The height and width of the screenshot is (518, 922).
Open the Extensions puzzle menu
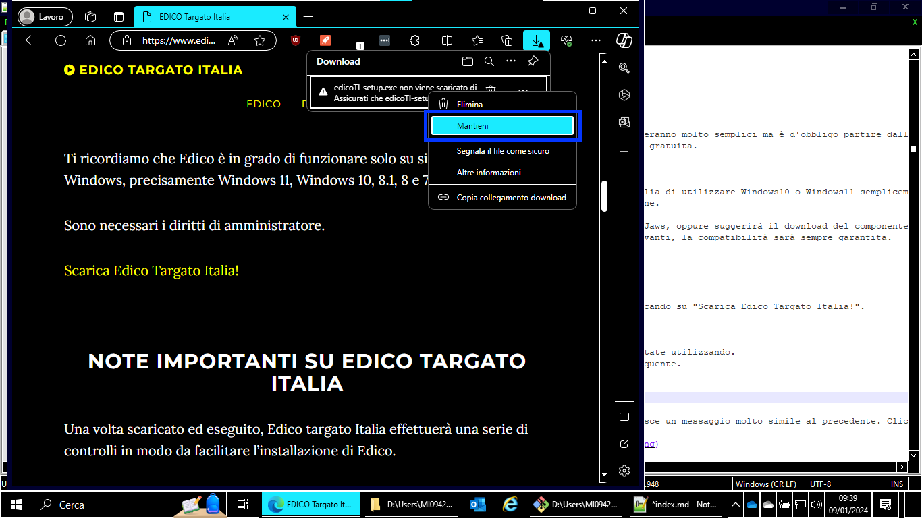click(x=415, y=40)
